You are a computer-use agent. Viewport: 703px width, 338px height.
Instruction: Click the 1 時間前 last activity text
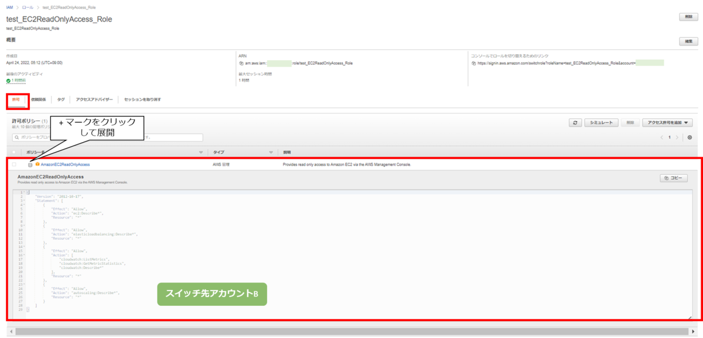click(x=19, y=81)
